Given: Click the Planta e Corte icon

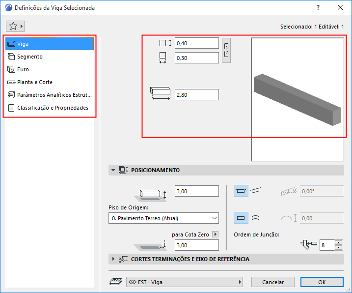Looking at the screenshot, I should pos(11,82).
